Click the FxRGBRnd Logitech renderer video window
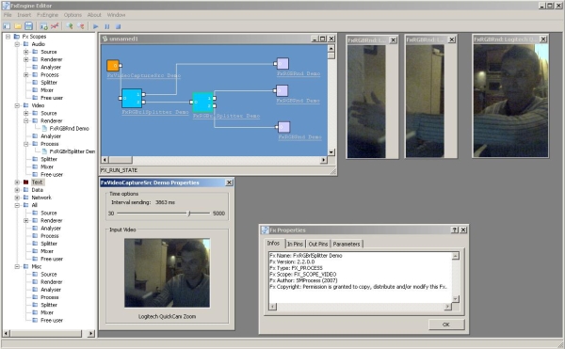565x349 pixels. [510, 101]
